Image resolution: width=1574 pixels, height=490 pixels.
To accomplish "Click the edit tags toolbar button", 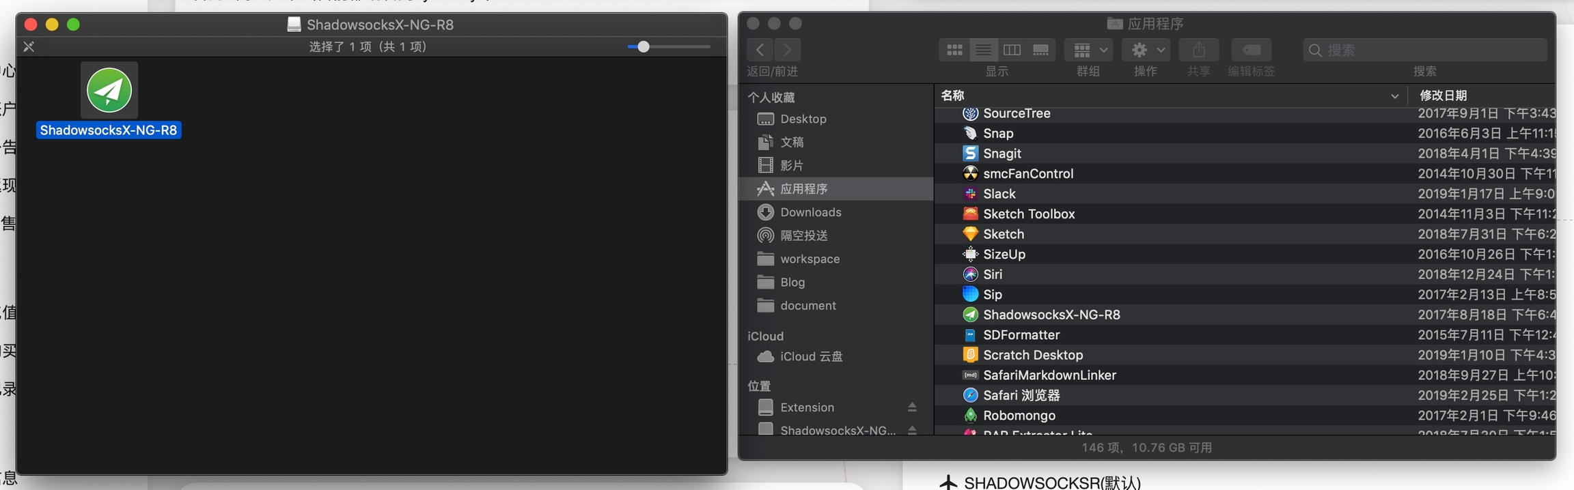I will 1251,50.
